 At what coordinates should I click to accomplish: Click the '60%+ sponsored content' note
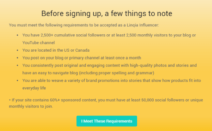click(73, 100)
